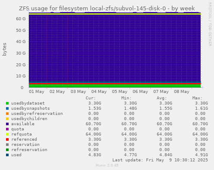Click the 06 May x-axis label
214x170 pixels.
(140, 92)
